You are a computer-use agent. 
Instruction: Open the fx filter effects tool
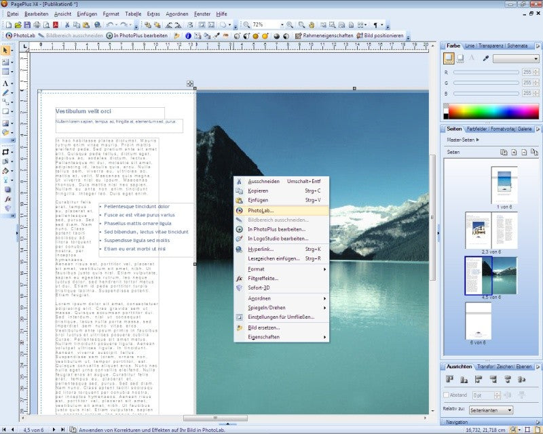[x=7, y=199]
